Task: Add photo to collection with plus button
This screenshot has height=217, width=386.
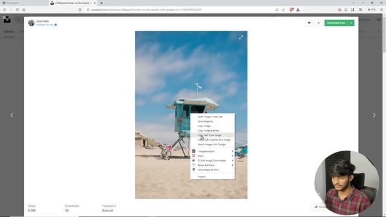Action: 318,23
